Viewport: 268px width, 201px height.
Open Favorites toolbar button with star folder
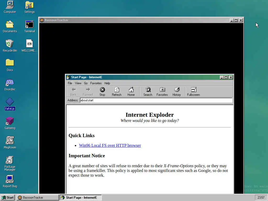tap(162, 92)
